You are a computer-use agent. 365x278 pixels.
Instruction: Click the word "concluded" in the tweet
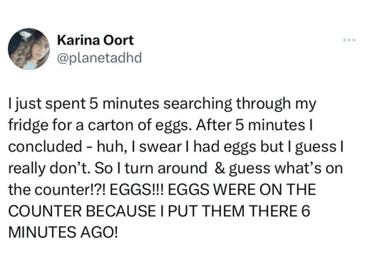point(46,146)
